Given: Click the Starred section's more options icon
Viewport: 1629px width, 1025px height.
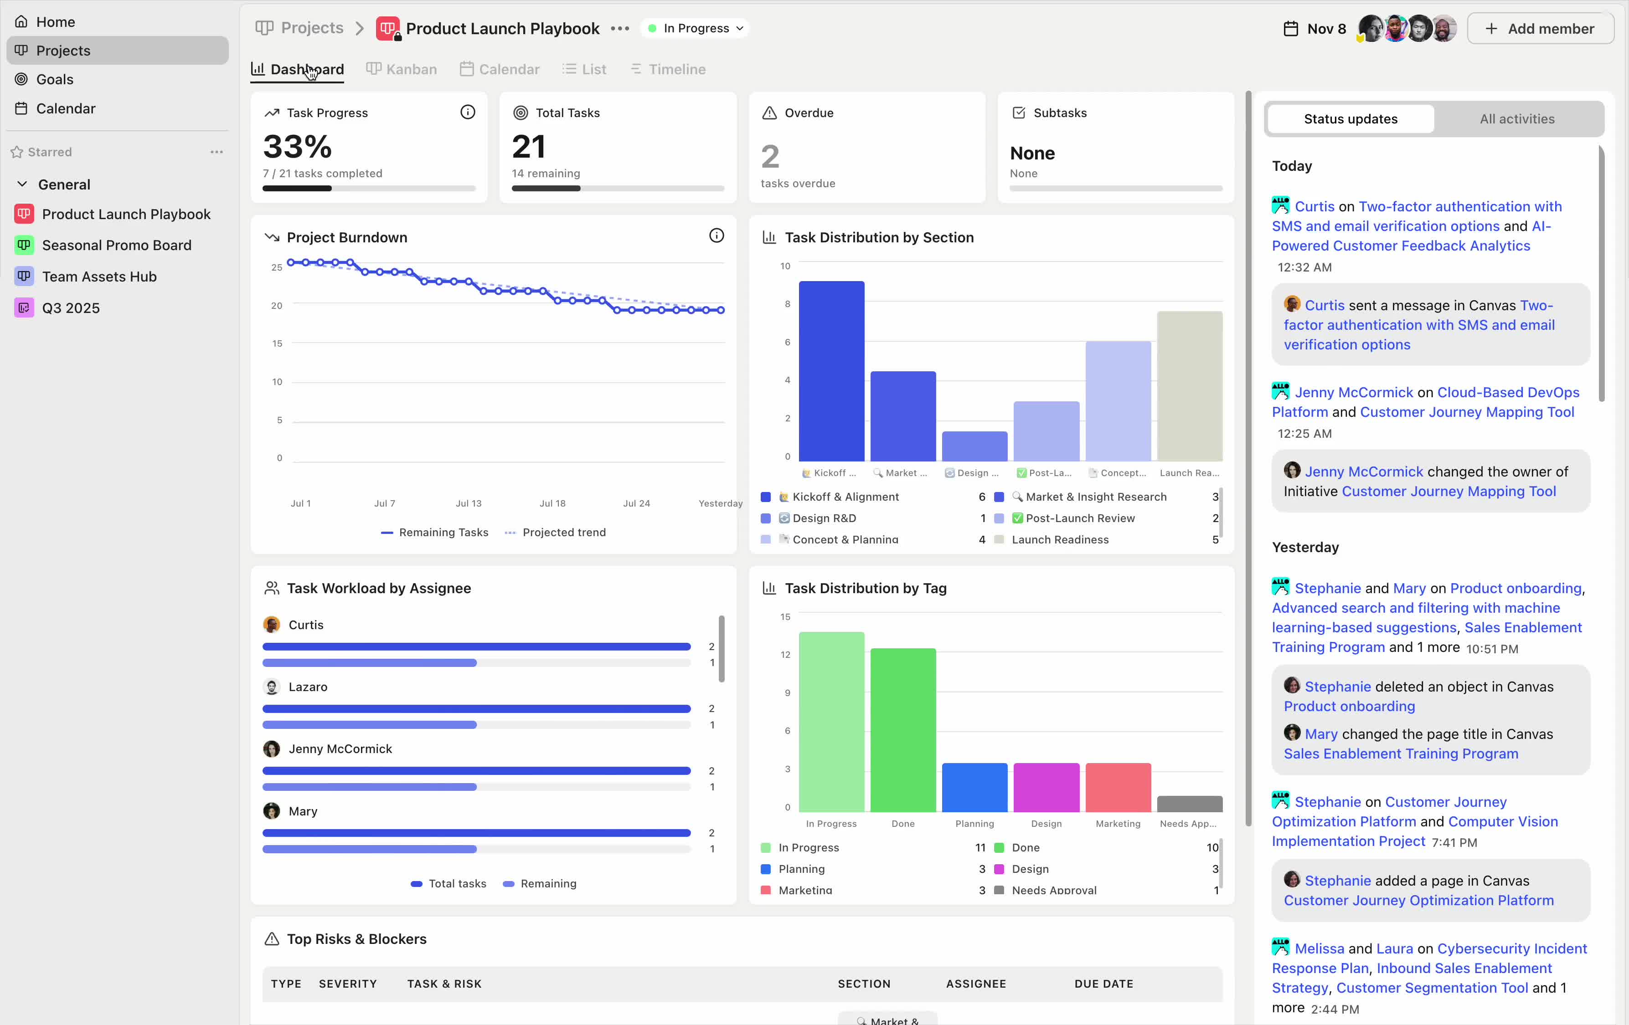Looking at the screenshot, I should point(217,152).
